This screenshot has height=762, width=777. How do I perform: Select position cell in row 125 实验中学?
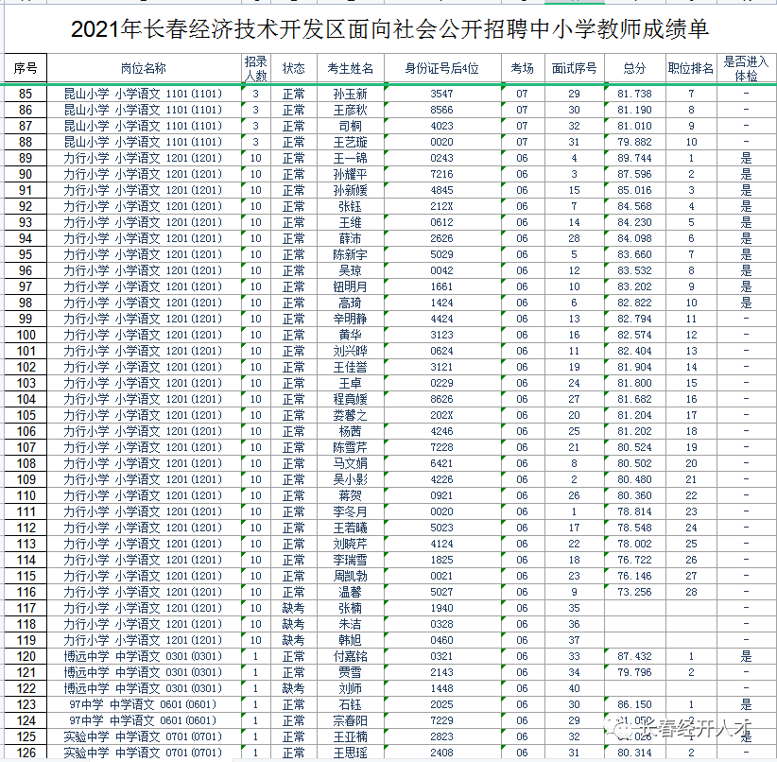tap(144, 736)
